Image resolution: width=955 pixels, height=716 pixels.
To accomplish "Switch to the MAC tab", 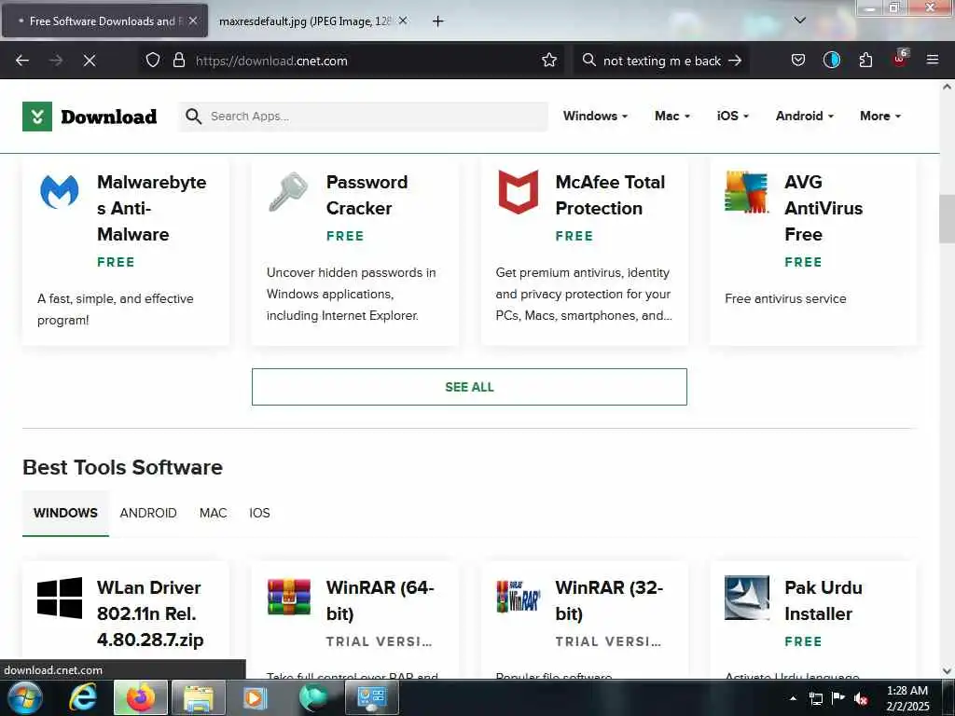I will [214, 513].
